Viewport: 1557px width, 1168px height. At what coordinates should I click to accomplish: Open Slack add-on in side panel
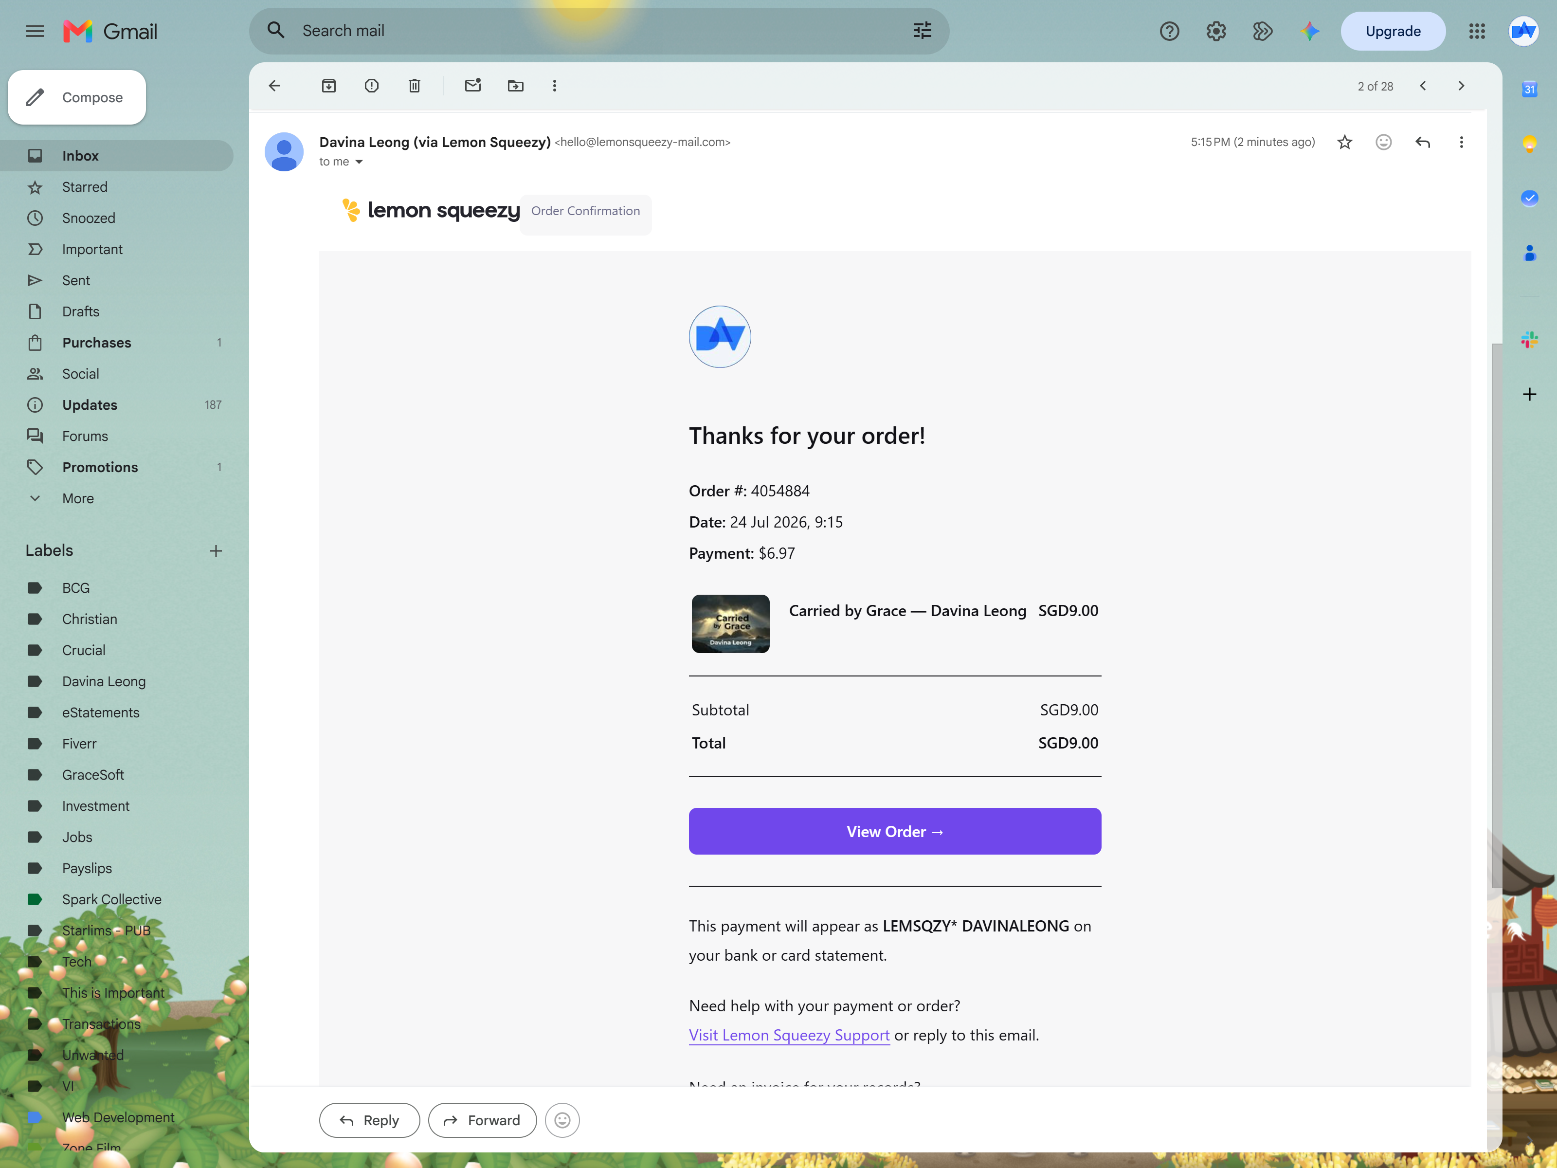click(1530, 340)
